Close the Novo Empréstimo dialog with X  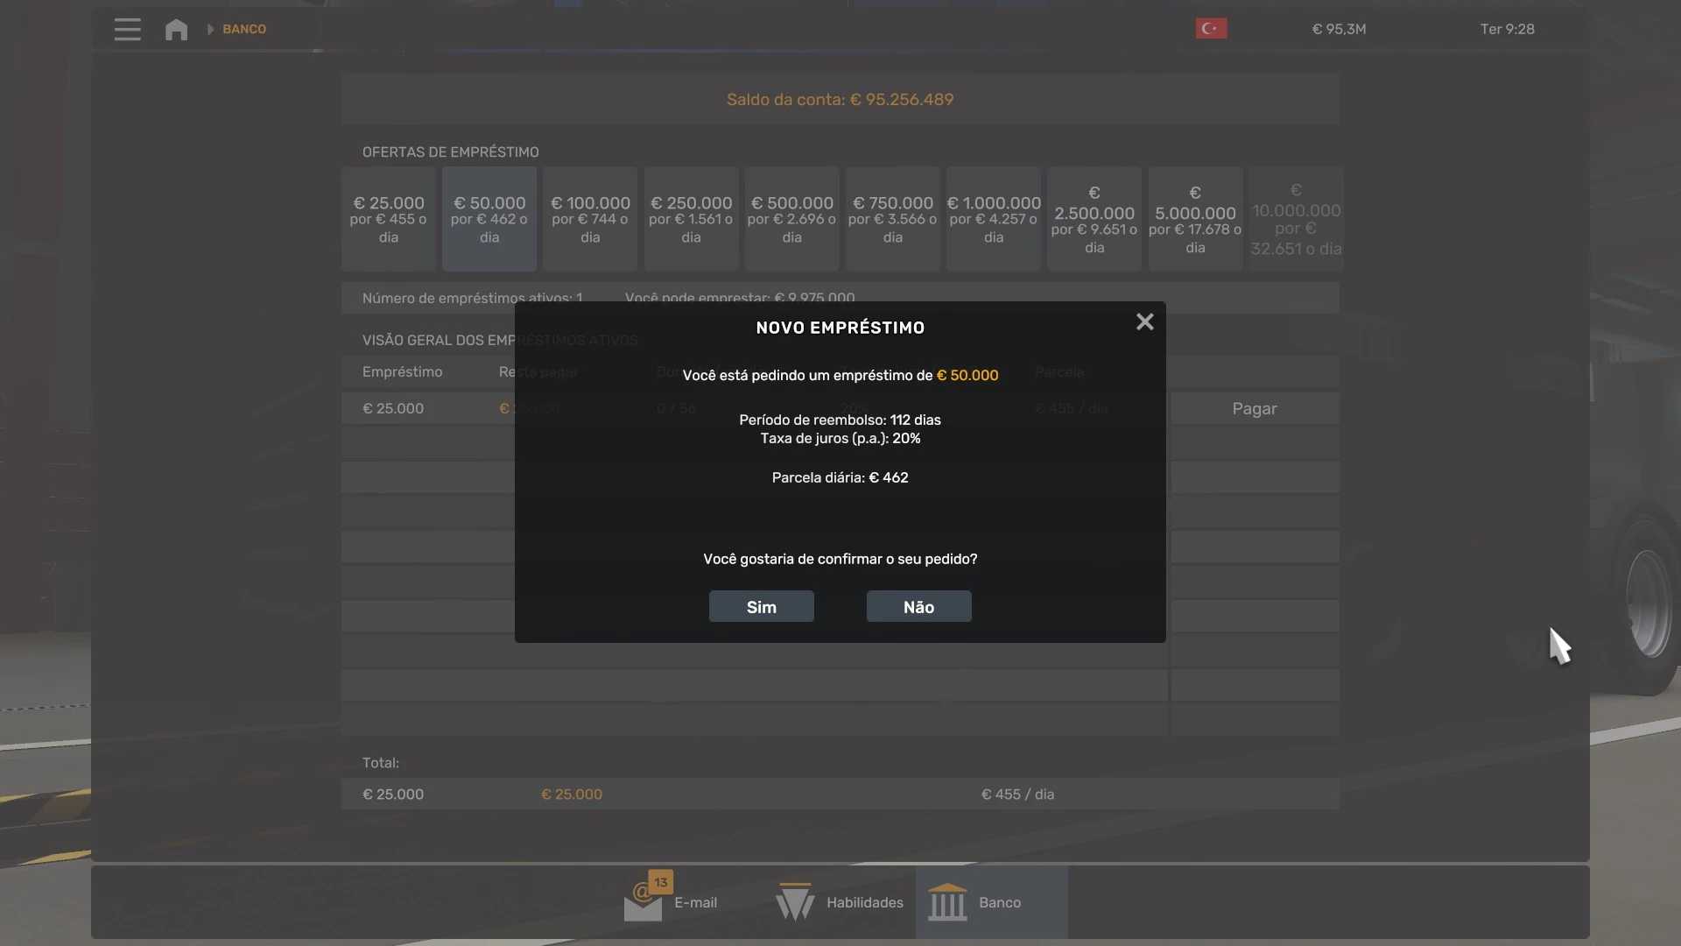click(x=1144, y=322)
